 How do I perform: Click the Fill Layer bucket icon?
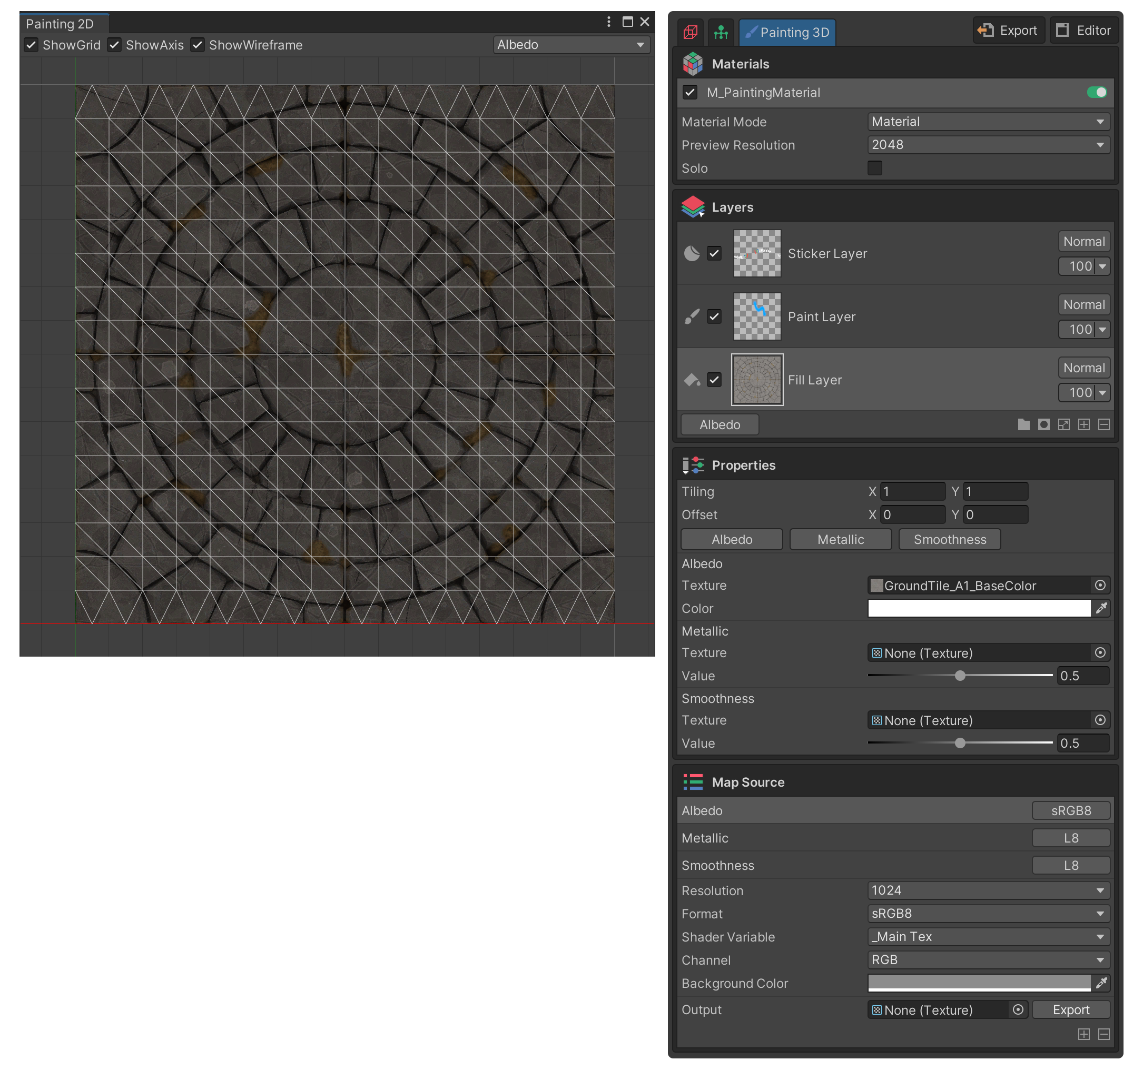pos(691,379)
